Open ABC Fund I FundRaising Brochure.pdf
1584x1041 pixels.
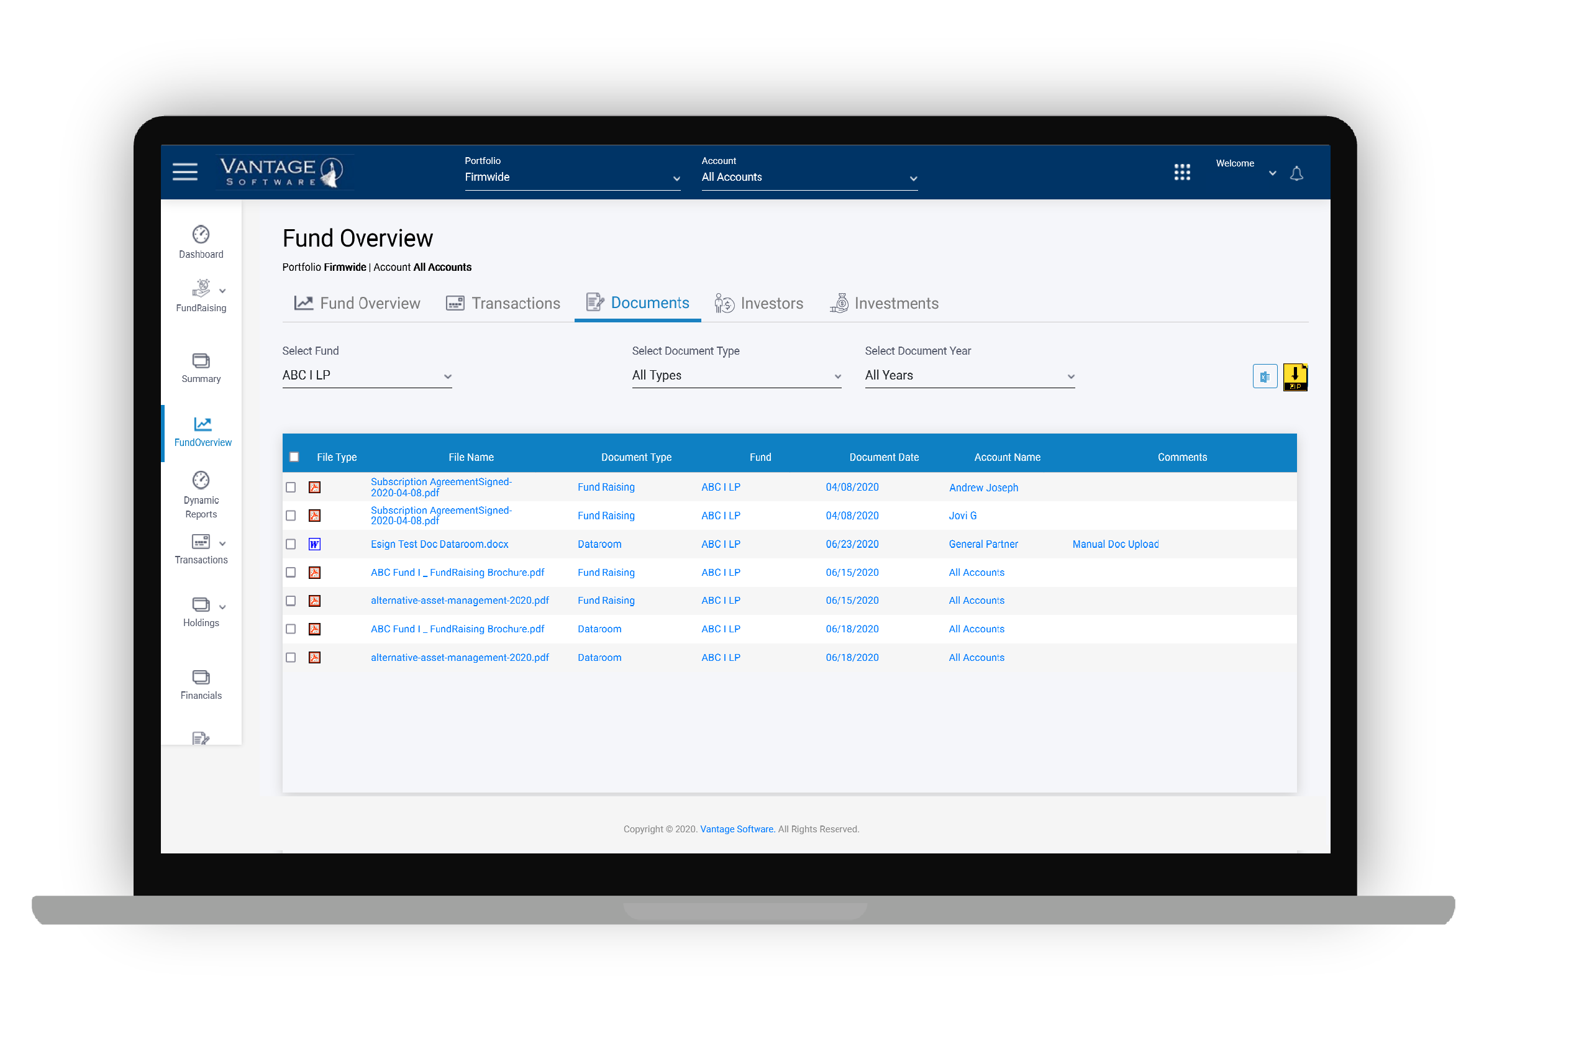click(x=457, y=572)
